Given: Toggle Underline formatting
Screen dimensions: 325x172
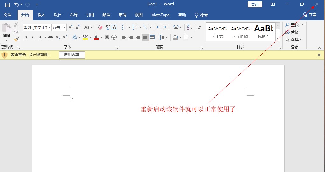Looking at the screenshot, I should tap(40, 37).
